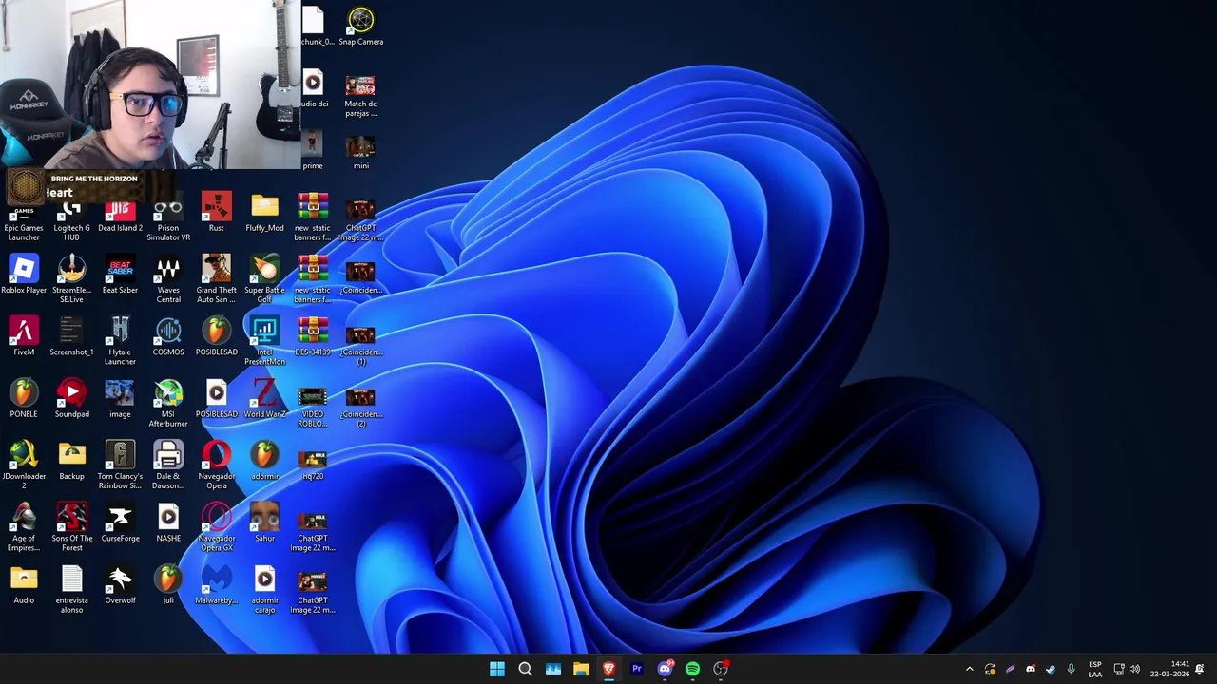Open the mini image file
This screenshot has width=1217, height=684.
pos(361,151)
